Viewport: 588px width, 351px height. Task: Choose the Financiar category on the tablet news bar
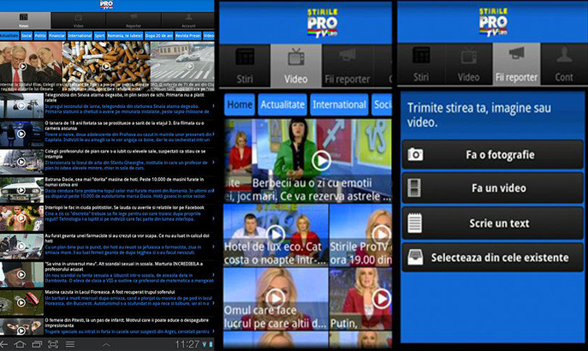click(57, 36)
